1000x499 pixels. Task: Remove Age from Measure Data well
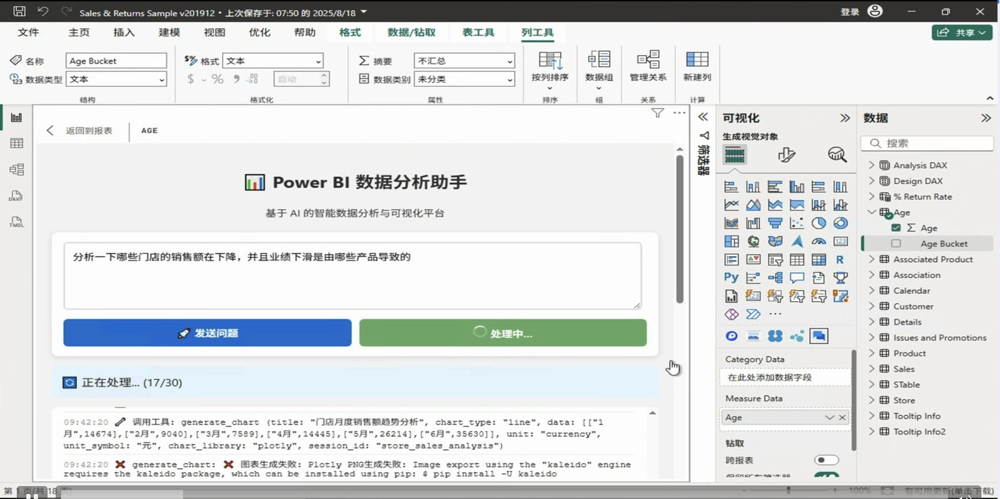(842, 417)
